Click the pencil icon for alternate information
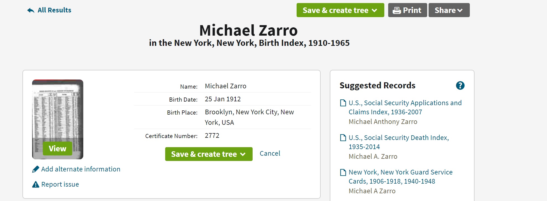This screenshot has height=201, width=547. pos(36,169)
